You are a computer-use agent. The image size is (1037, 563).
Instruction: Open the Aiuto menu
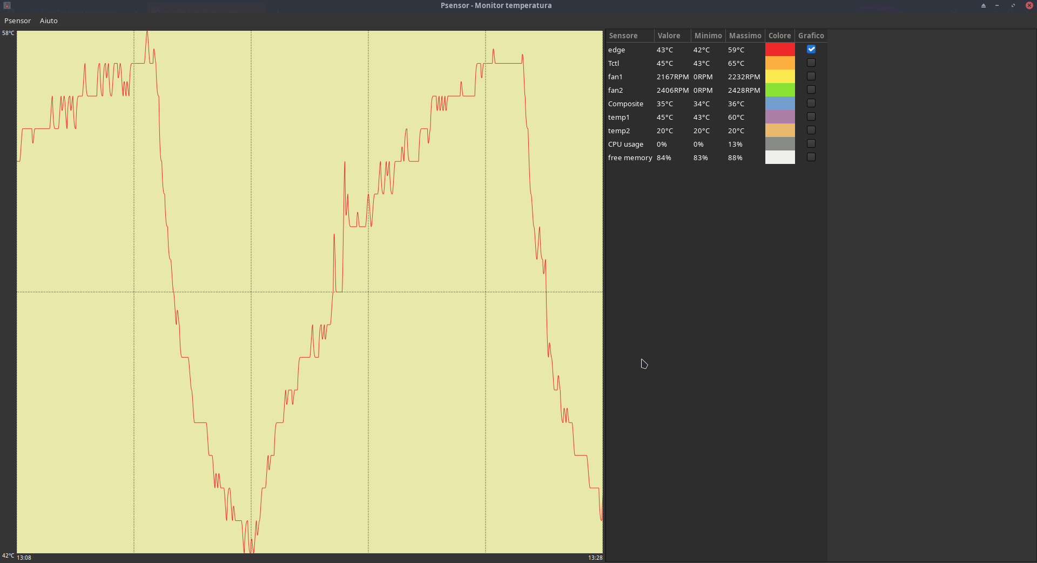[x=49, y=20]
